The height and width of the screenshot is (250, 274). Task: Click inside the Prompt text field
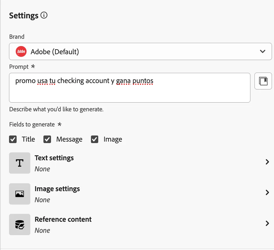click(130, 88)
